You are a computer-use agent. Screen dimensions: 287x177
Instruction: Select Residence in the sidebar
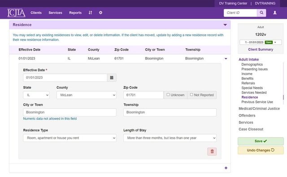pyautogui.click(x=250, y=97)
